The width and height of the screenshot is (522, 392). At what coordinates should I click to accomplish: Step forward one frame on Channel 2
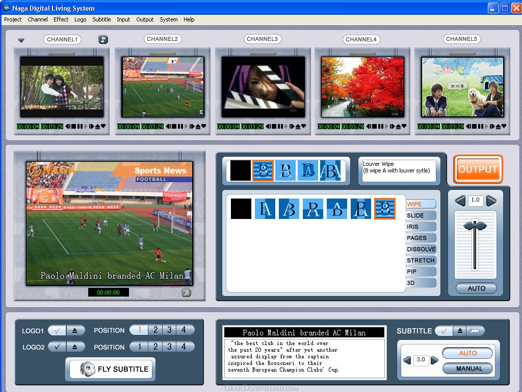[x=192, y=127]
